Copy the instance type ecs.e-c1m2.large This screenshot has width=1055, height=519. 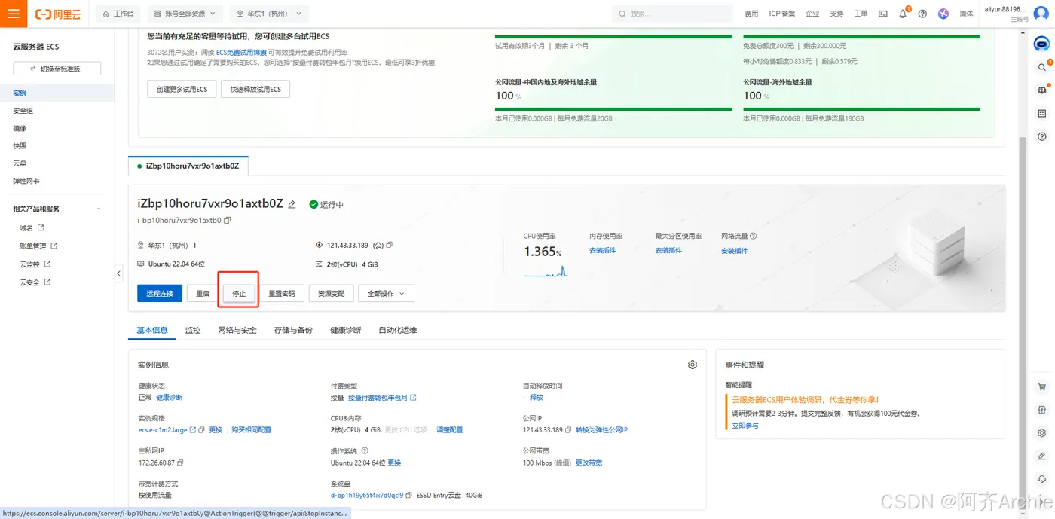point(203,429)
